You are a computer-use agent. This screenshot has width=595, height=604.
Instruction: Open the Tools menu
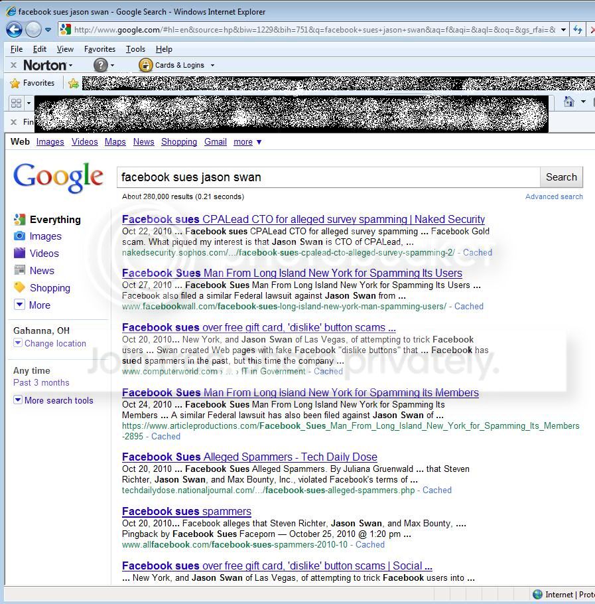click(x=135, y=49)
